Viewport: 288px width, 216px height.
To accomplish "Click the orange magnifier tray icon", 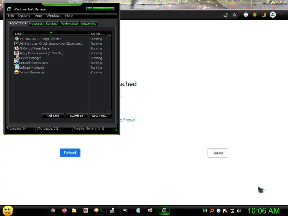I will [x=212, y=211].
